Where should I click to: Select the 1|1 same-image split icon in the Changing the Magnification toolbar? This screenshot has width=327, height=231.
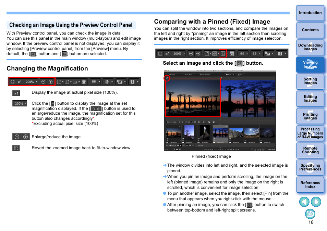tap(67, 82)
